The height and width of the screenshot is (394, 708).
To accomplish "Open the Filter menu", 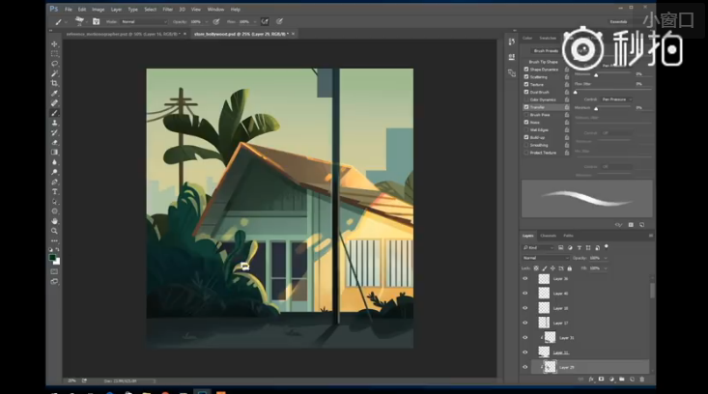I will point(167,9).
